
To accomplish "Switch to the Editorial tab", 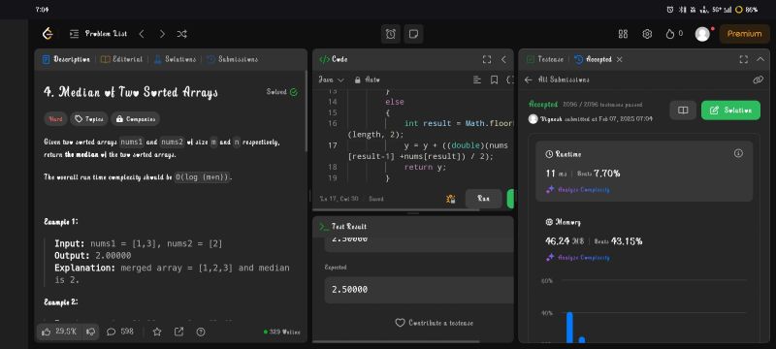I will click(x=122, y=59).
